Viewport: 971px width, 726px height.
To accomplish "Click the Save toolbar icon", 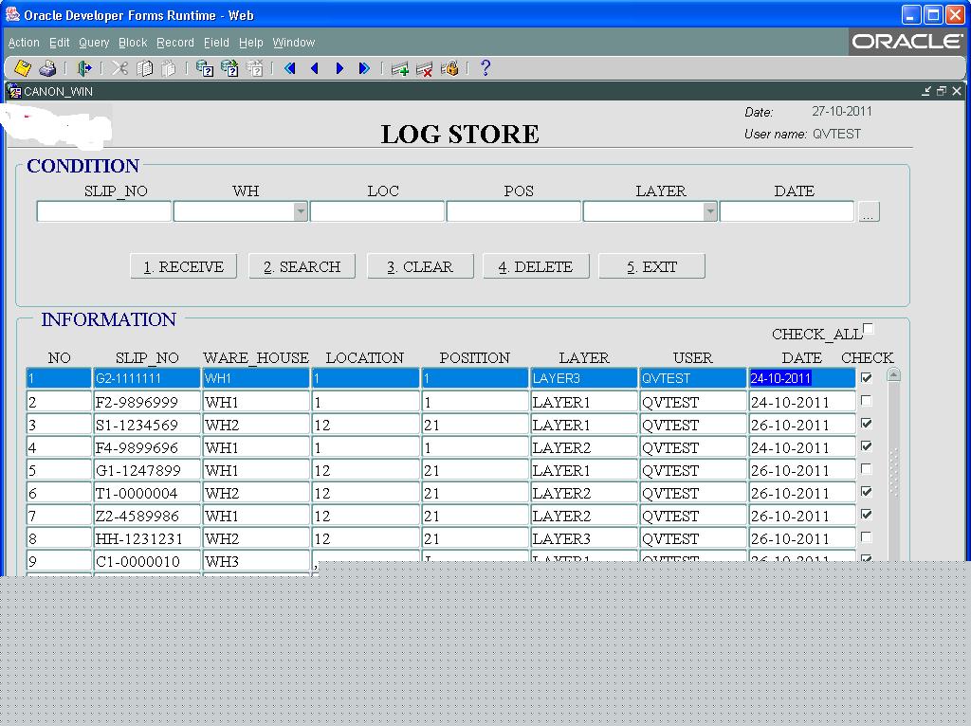I will pos(22,68).
